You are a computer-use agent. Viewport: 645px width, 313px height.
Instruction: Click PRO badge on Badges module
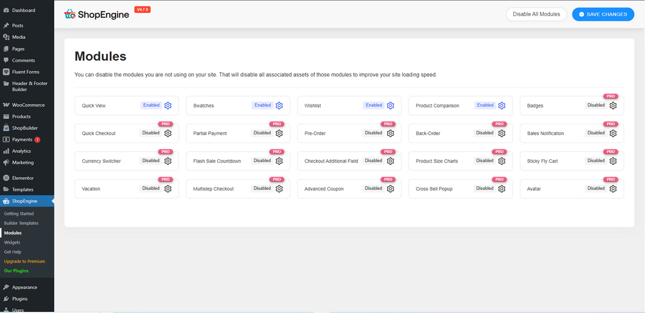click(610, 96)
